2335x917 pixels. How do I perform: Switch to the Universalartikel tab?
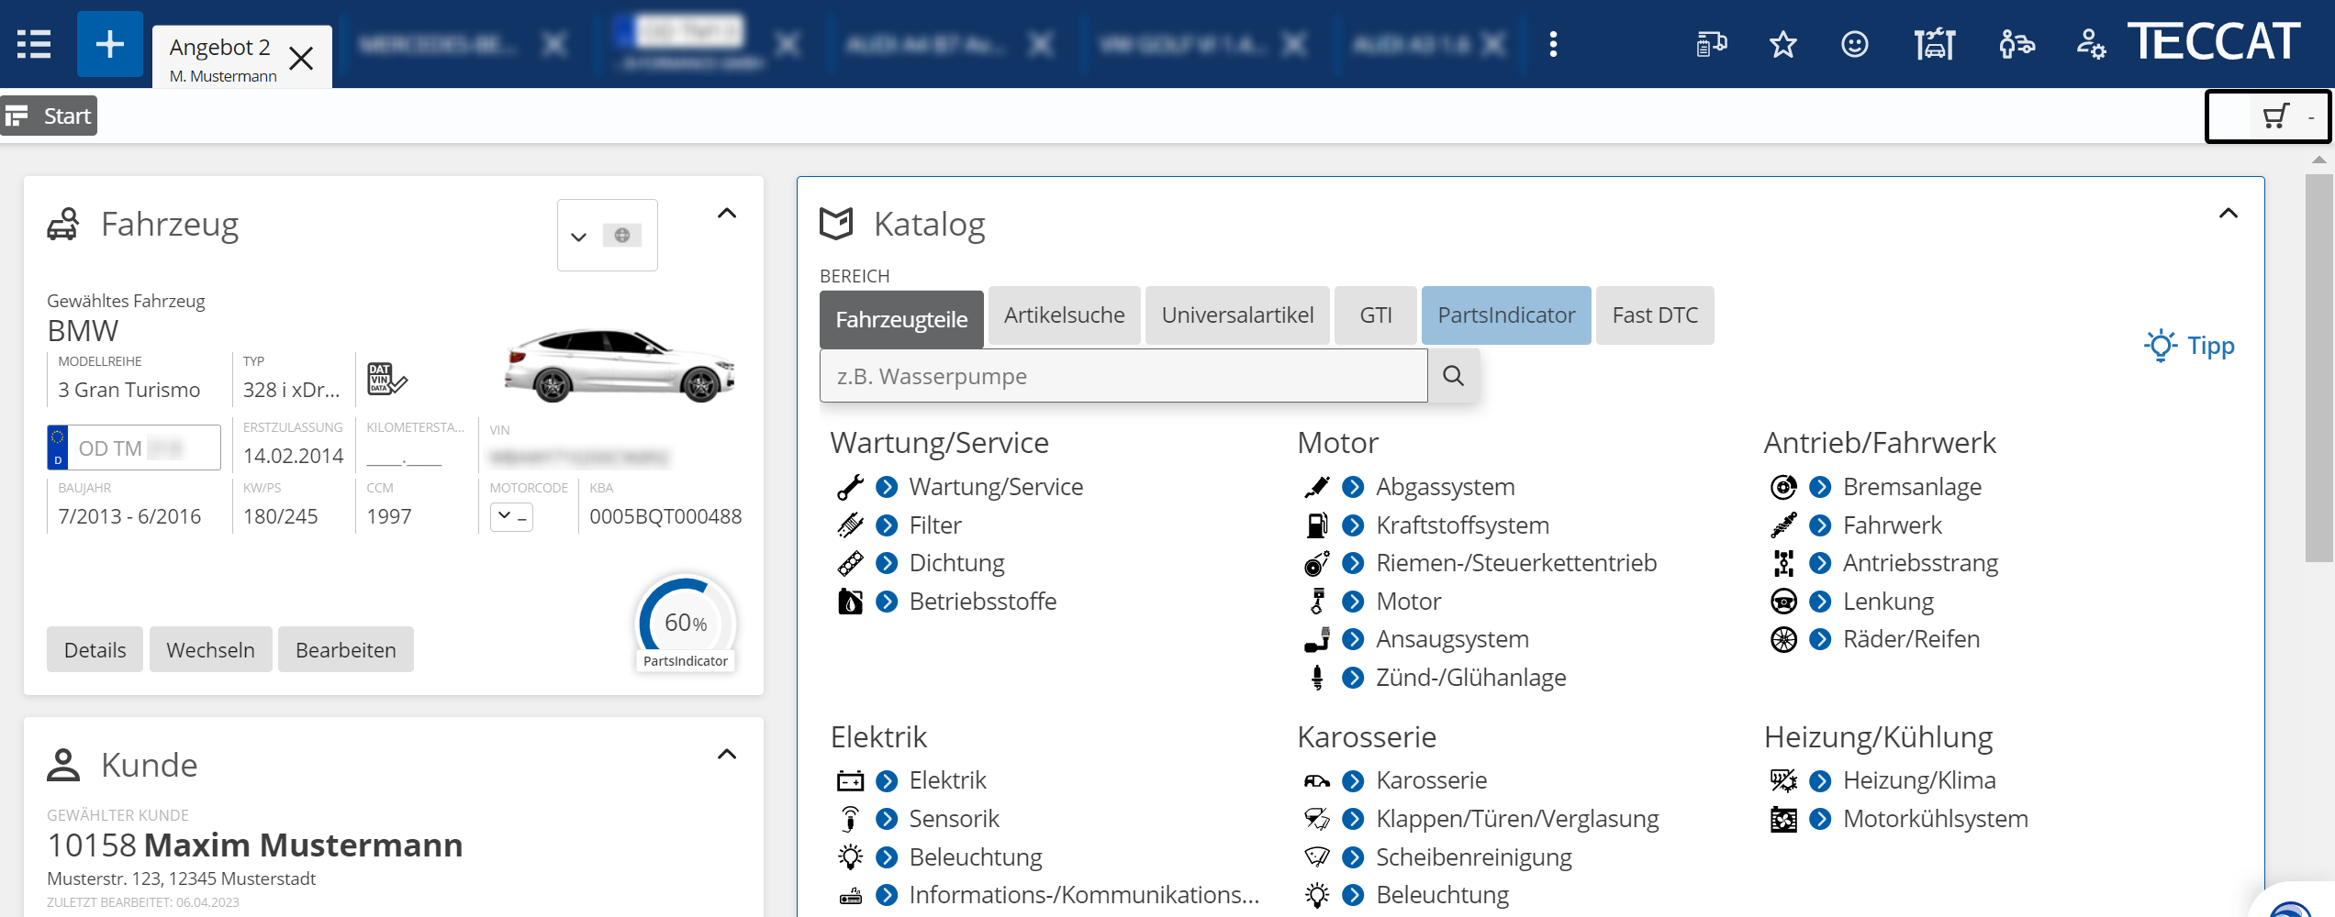click(x=1237, y=315)
